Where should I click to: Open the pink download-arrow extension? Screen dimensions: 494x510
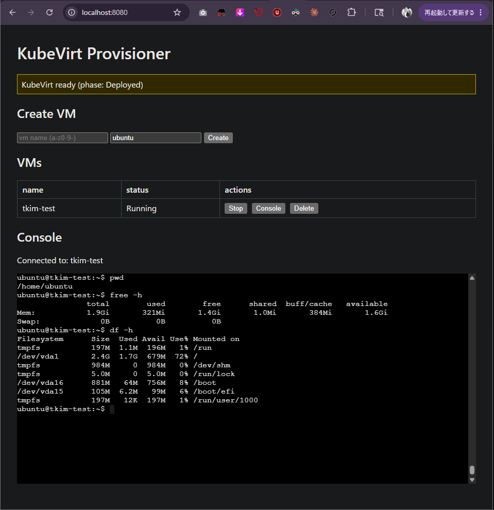tap(240, 13)
